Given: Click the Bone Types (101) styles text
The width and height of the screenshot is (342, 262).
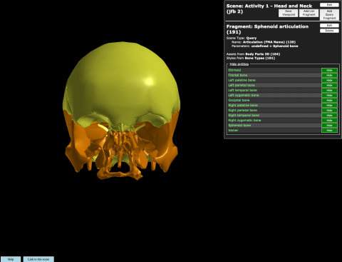Looking at the screenshot, I should pos(260,58).
